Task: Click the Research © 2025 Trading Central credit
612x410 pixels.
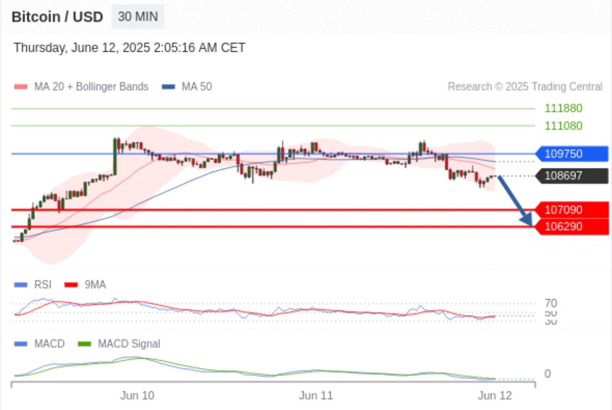Action: [x=525, y=87]
